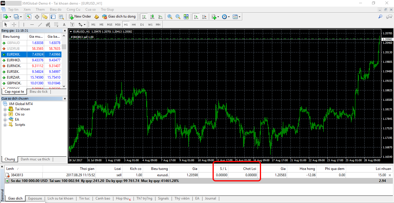Zoom out on the chart

pyautogui.click(x=178, y=17)
